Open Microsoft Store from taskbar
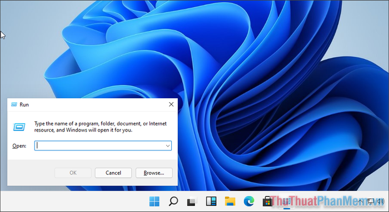 (267, 201)
